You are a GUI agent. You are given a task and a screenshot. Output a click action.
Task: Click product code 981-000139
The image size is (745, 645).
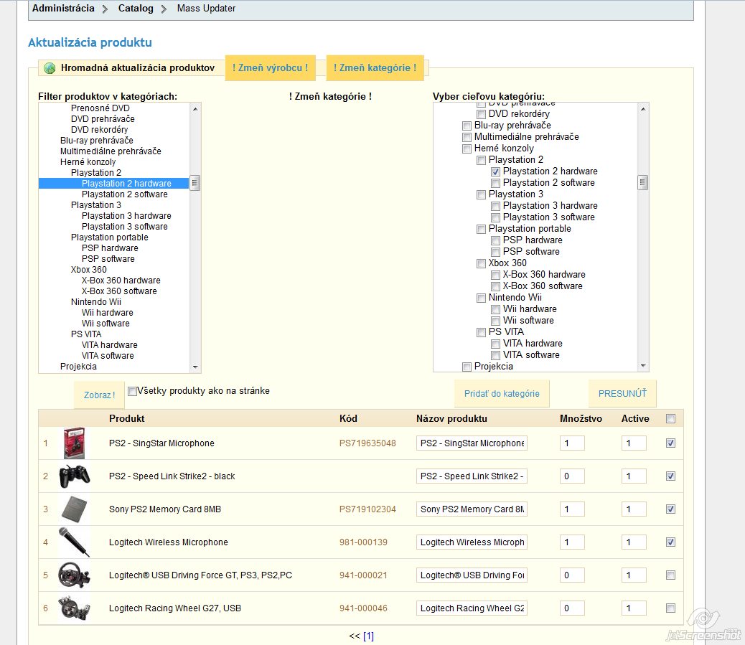[363, 542]
